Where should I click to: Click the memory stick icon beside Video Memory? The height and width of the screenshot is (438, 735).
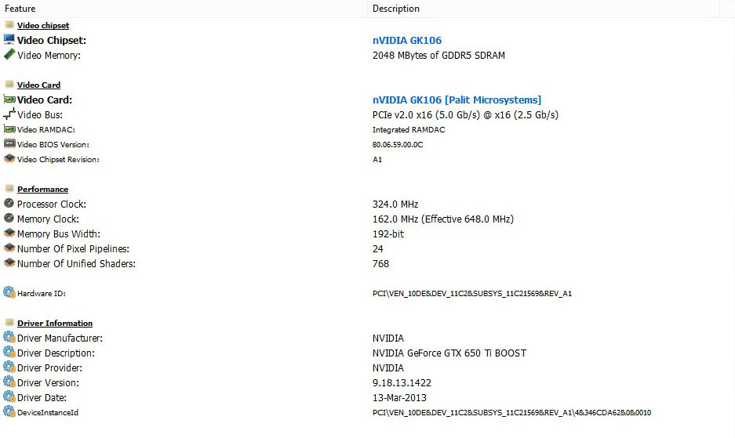9,54
